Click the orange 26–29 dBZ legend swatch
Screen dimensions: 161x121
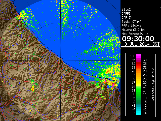click(x=138, y=71)
